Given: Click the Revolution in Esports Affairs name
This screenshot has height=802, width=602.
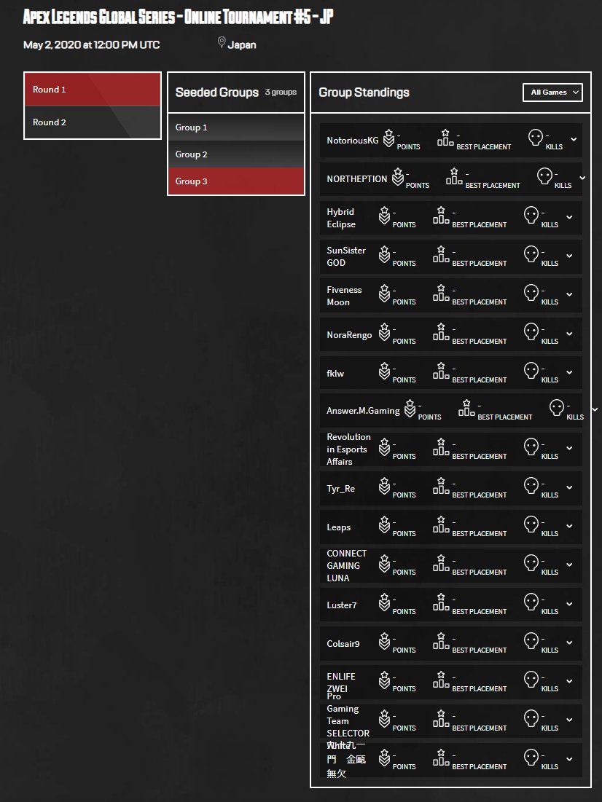Looking at the screenshot, I should pyautogui.click(x=348, y=449).
